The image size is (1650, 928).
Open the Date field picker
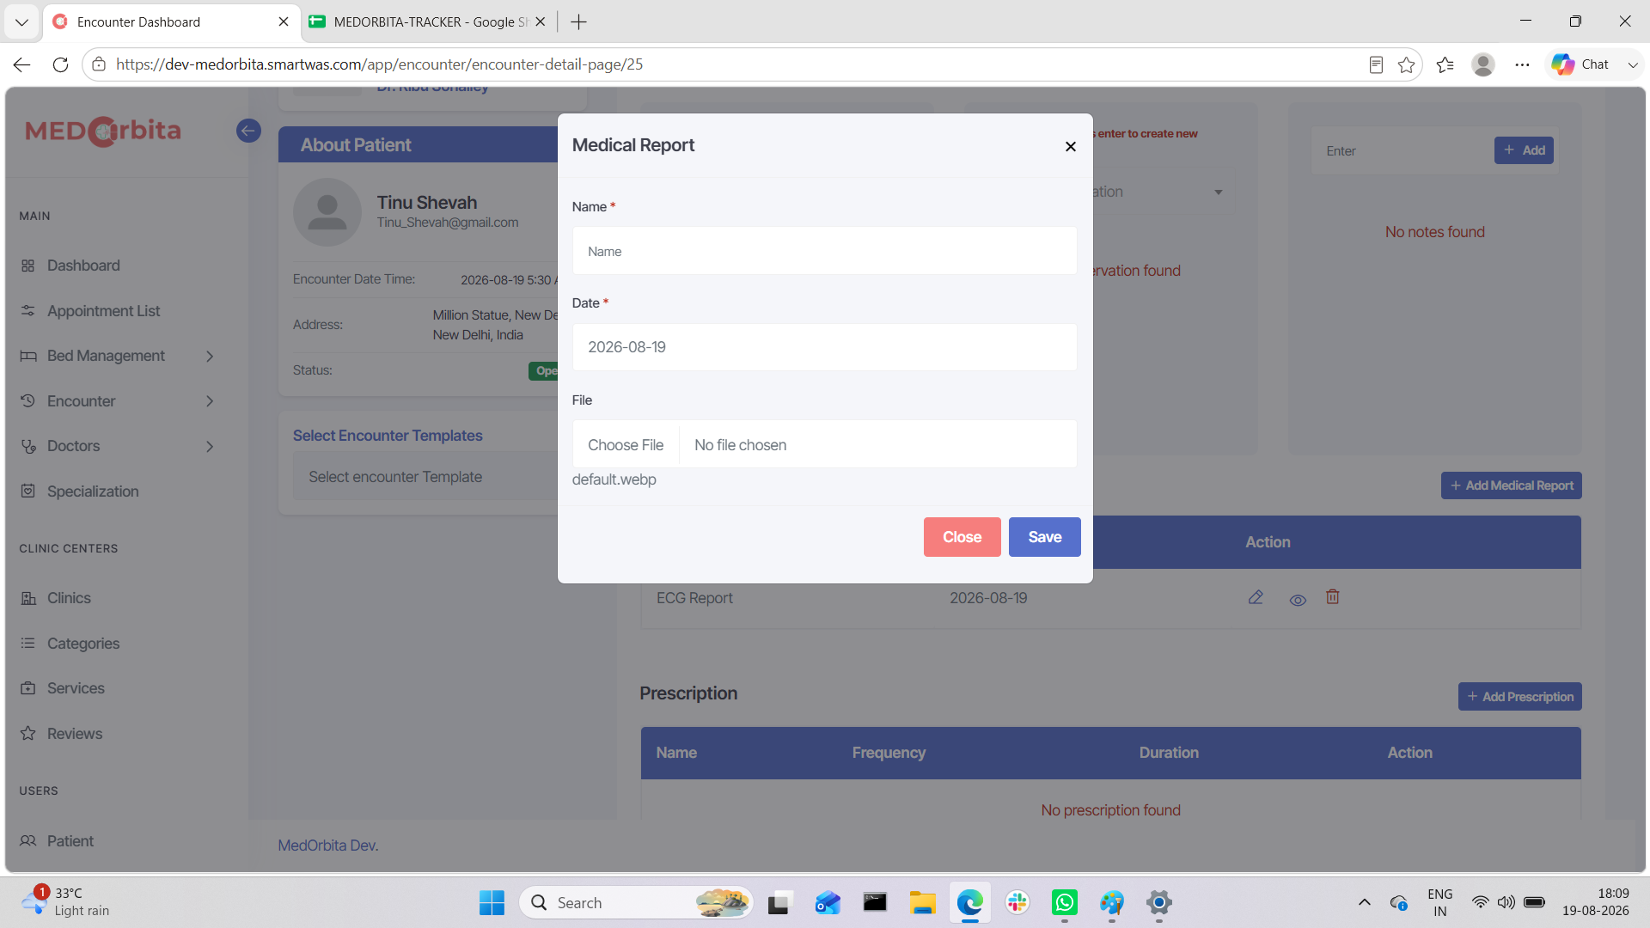(x=824, y=347)
